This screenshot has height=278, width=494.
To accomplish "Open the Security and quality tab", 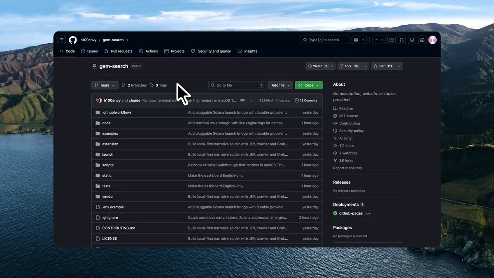I will click(x=211, y=51).
